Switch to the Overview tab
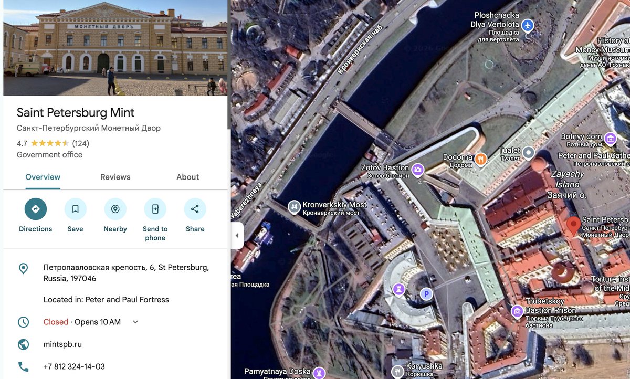The height and width of the screenshot is (379, 630). click(43, 177)
